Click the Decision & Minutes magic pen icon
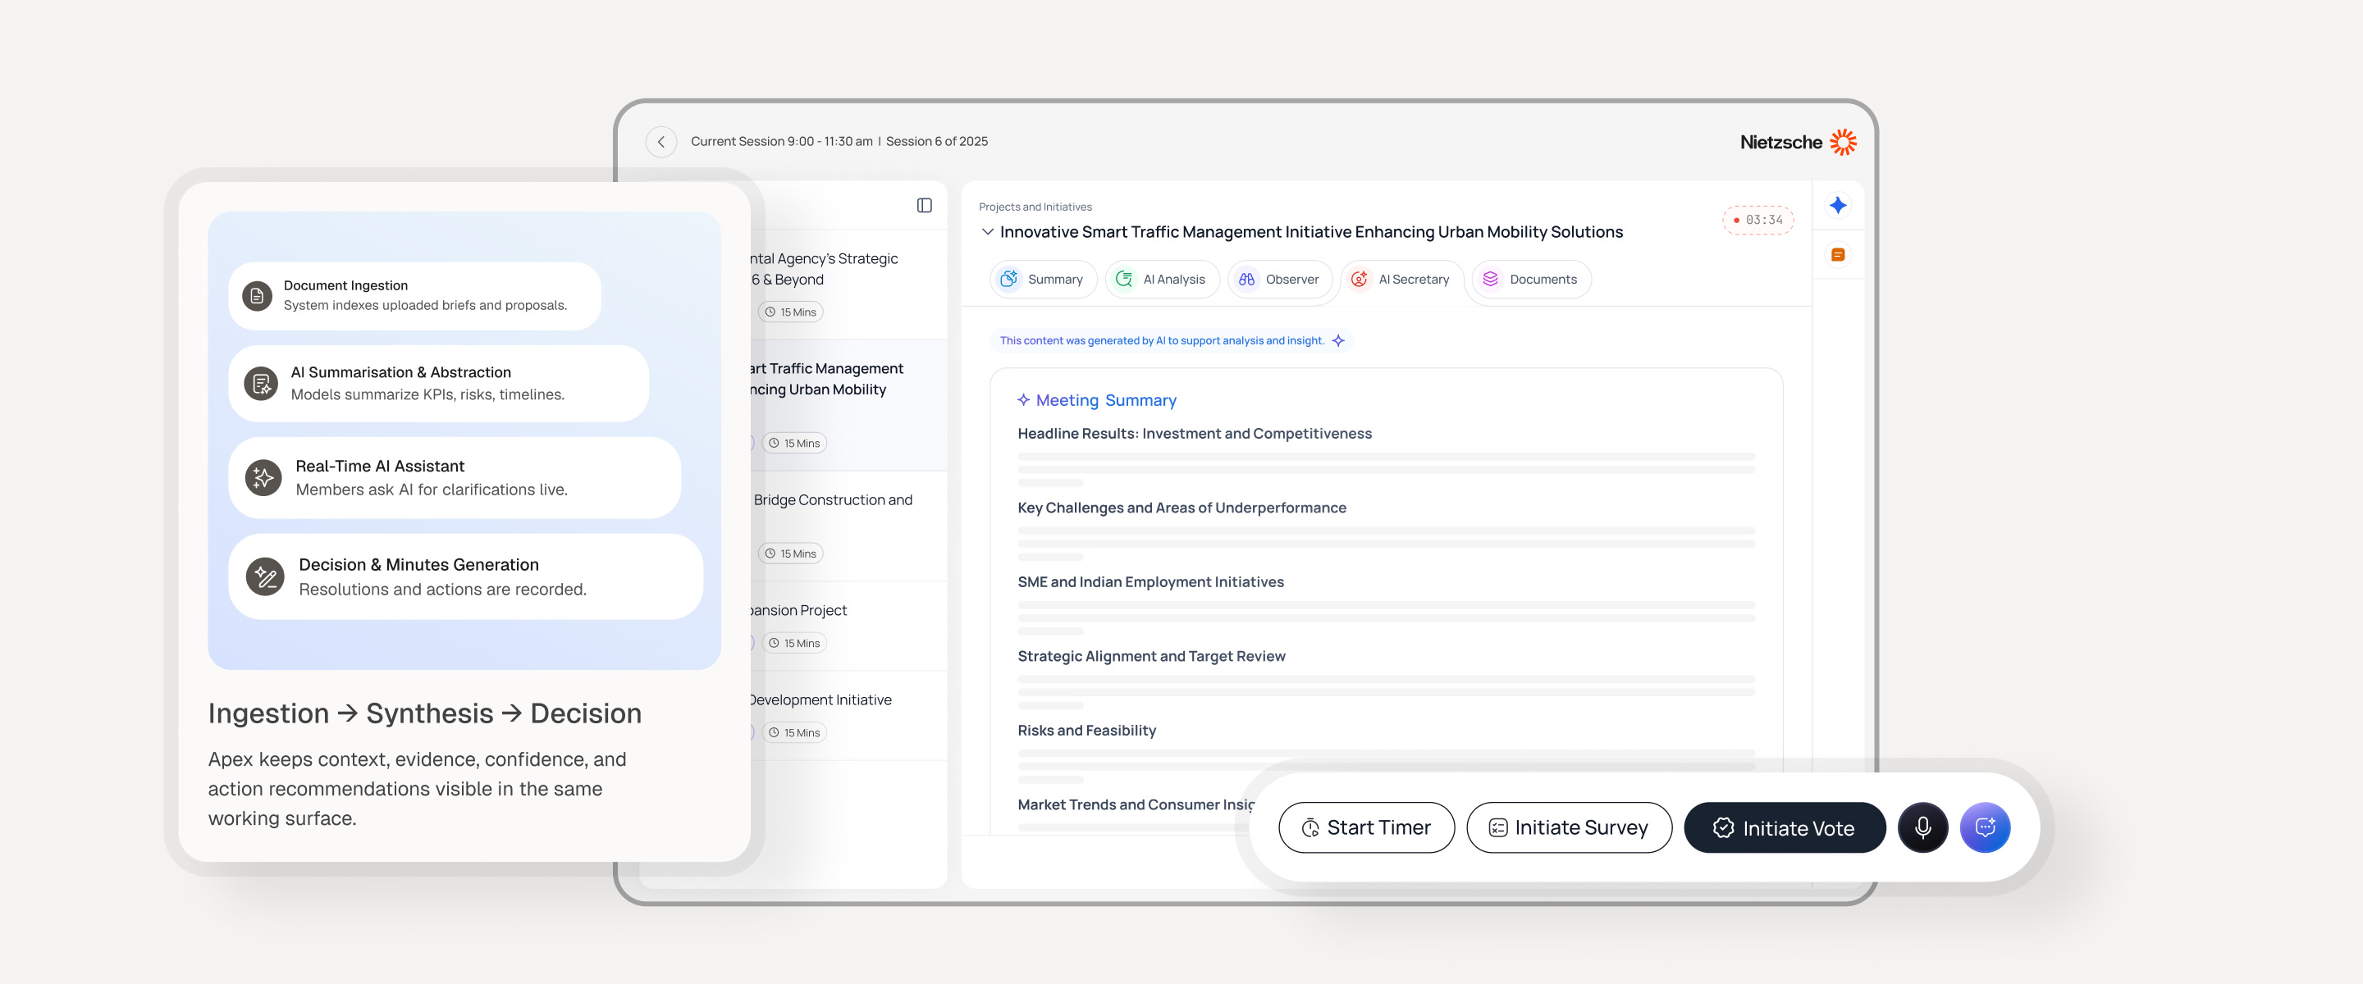2363x984 pixels. coord(265,576)
